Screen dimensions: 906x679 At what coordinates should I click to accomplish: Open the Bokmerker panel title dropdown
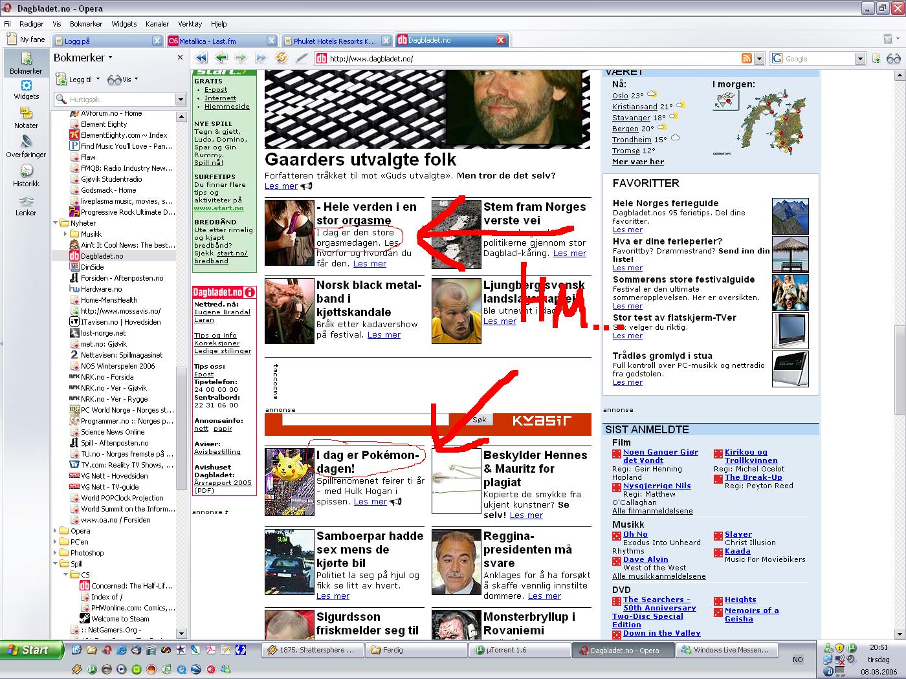pyautogui.click(x=110, y=58)
